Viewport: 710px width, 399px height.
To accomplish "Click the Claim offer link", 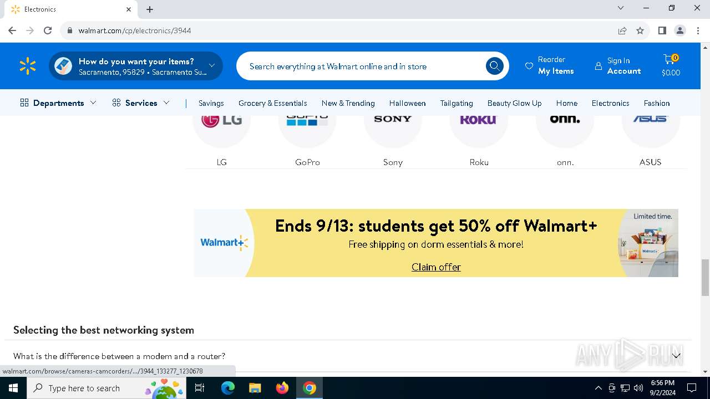I will point(436,267).
